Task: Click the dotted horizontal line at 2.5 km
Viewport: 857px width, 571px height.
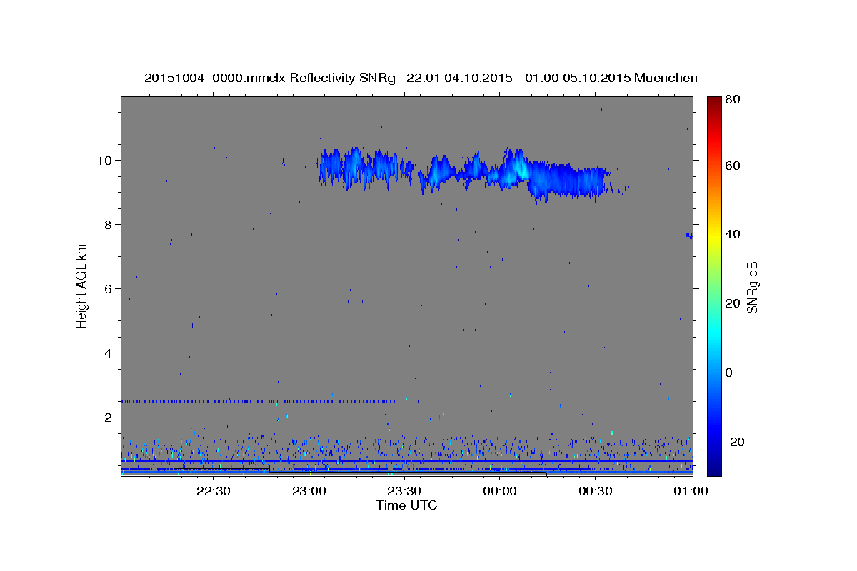Action: click(257, 401)
